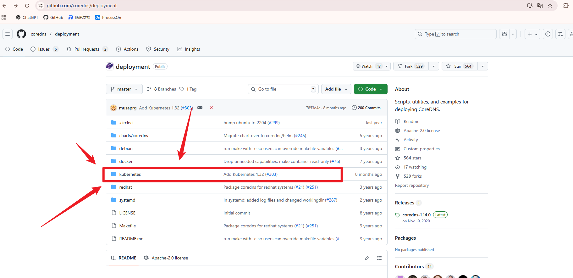The height and width of the screenshot is (278, 573).
Task: Open browser extensions puzzle icon
Action: pyautogui.click(x=566, y=6)
